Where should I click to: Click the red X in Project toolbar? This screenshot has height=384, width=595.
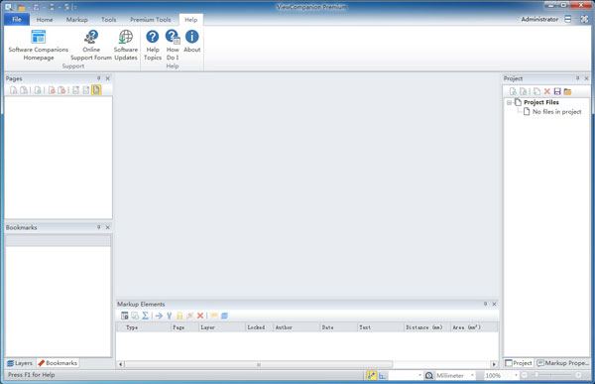tap(546, 91)
